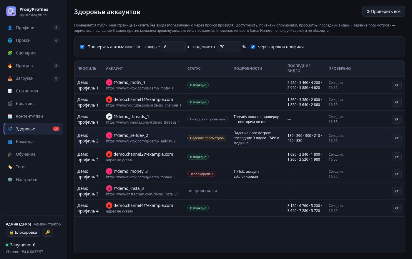The width and height of the screenshot is (412, 259).
Task: Click YouTube icon next to demo.channel1@example.com
Action: click(x=109, y=99)
